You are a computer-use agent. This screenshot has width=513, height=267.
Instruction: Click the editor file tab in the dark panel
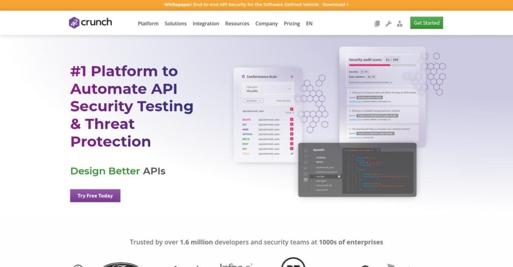(361, 150)
